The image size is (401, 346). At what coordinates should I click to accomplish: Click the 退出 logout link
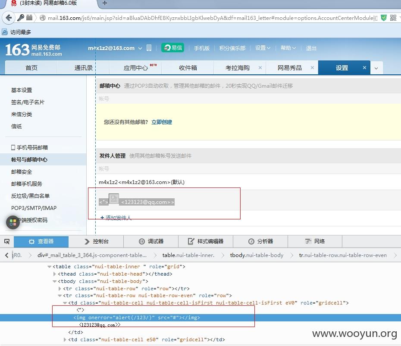(311, 48)
